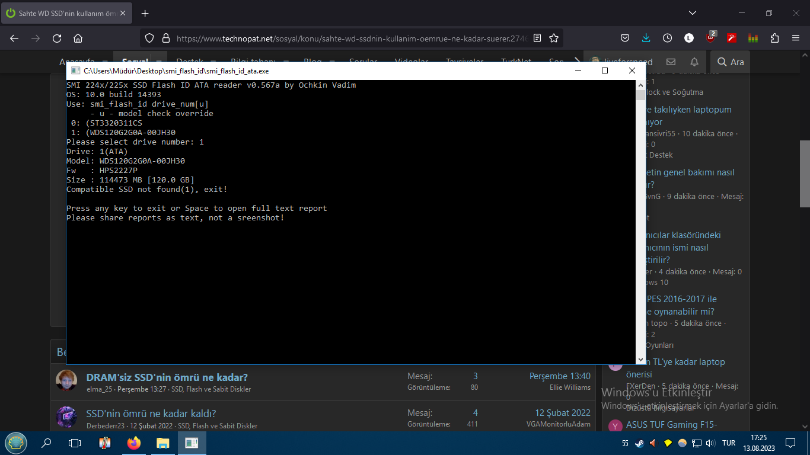
Task: Open forum conversations envelope icon
Action: click(x=671, y=62)
